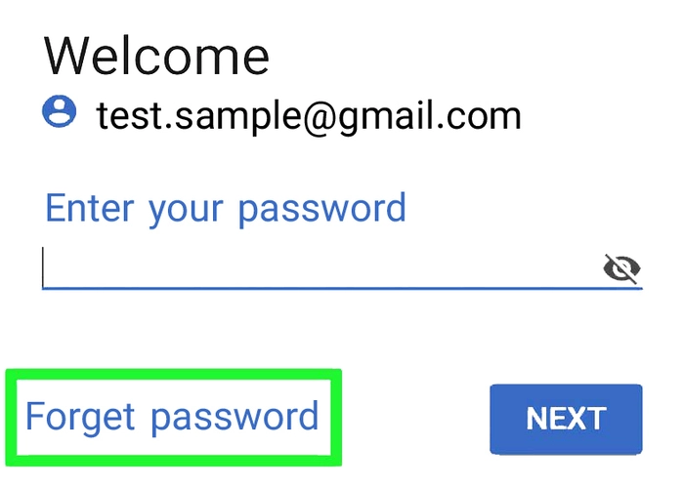Click the Welcome heading
Image resolution: width=684 pixels, height=488 pixels.
tap(156, 56)
